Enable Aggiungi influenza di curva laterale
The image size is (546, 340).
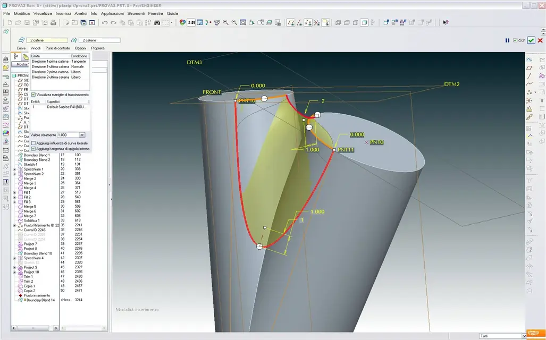pyautogui.click(x=33, y=143)
